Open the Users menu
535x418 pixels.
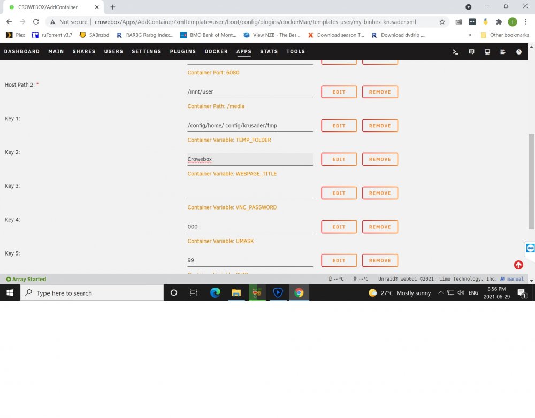tap(113, 51)
